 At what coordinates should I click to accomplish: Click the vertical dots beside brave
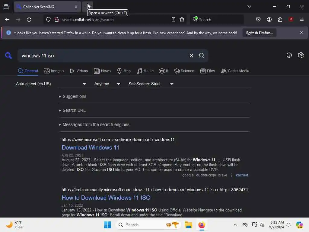click(231, 175)
